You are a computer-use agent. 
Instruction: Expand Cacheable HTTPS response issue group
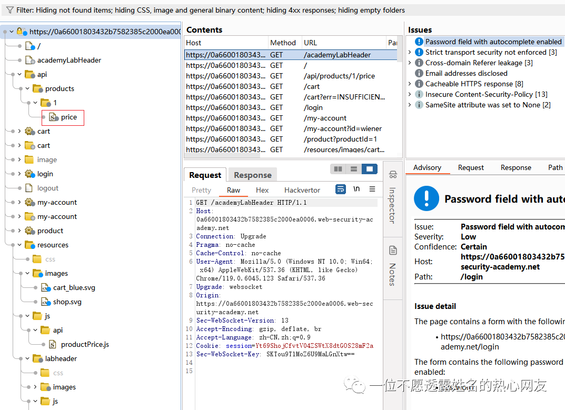point(410,84)
